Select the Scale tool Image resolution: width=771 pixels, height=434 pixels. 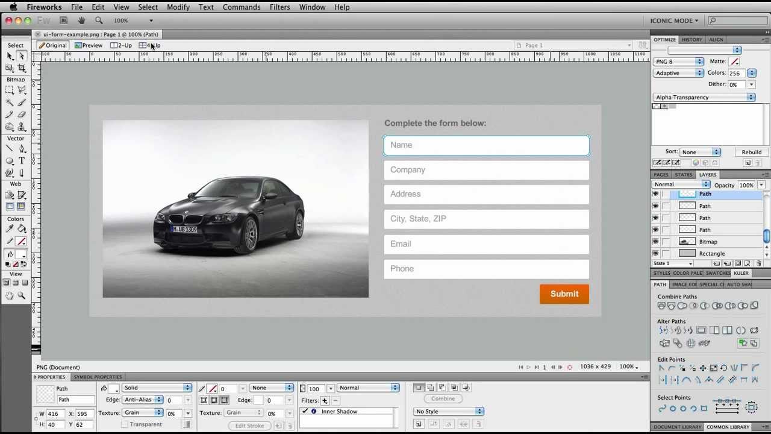10,68
